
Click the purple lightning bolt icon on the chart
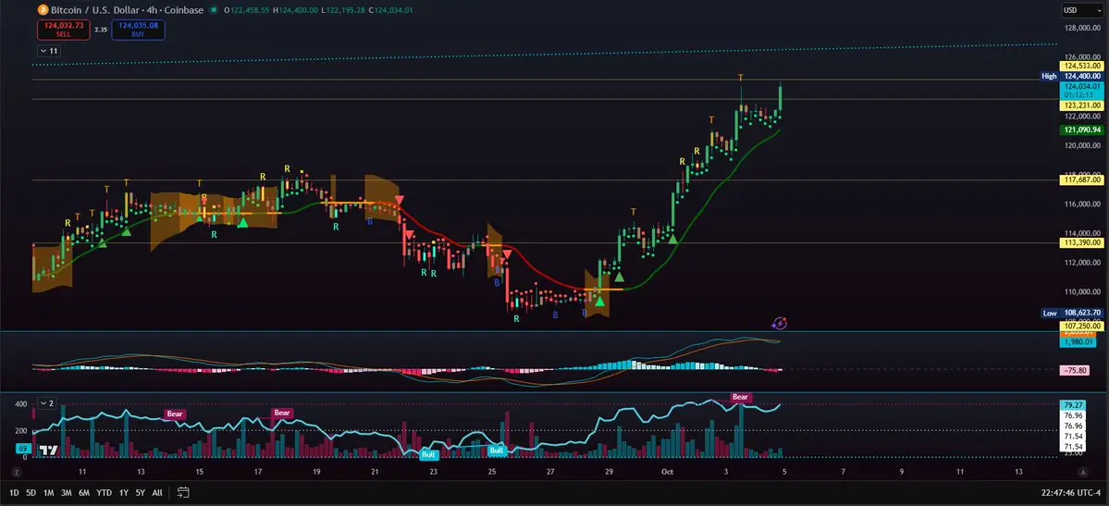pos(780,324)
